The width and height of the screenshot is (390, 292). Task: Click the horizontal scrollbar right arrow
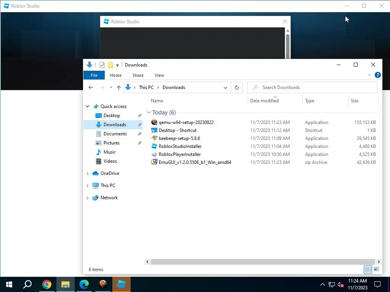pyautogui.click(x=379, y=262)
